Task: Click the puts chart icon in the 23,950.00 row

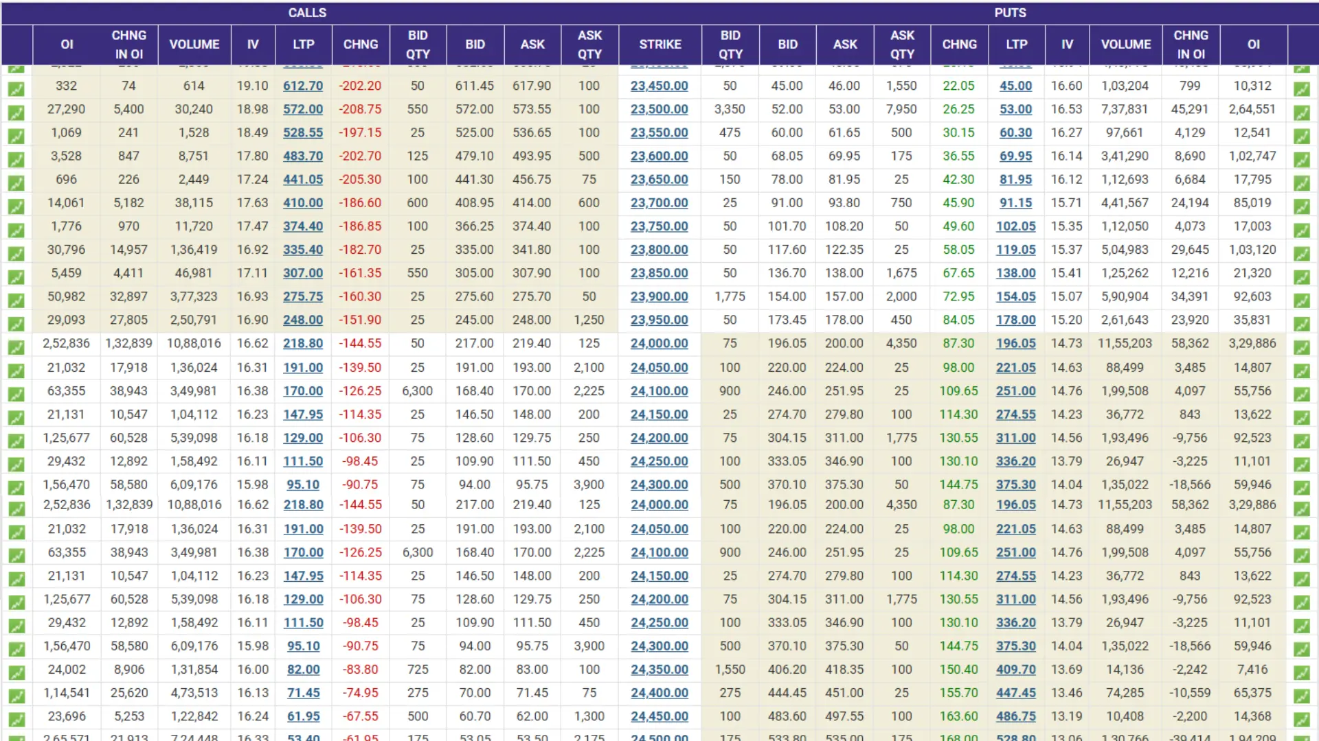Action: (1301, 323)
